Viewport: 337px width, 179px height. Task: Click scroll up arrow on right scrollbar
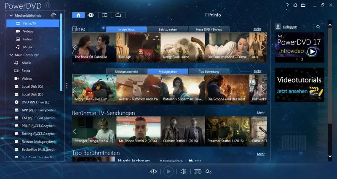click(330, 25)
